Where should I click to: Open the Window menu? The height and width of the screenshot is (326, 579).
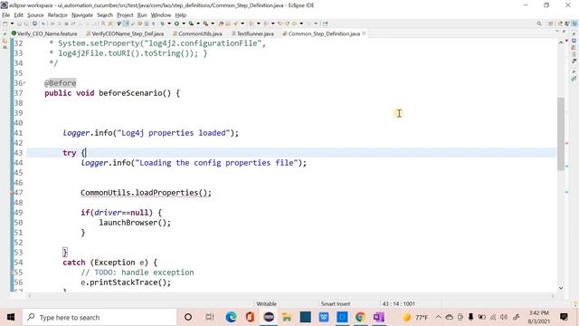point(161,15)
